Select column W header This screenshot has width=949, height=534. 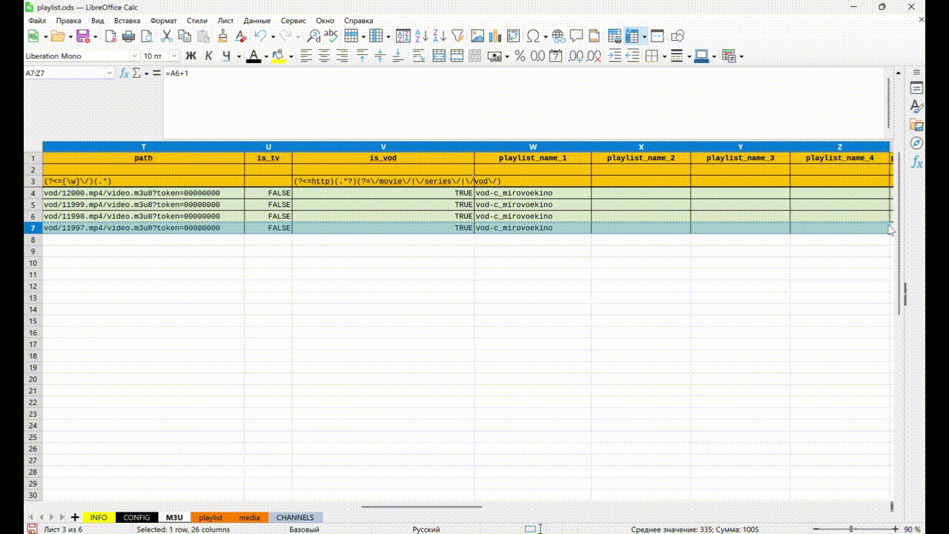(532, 147)
